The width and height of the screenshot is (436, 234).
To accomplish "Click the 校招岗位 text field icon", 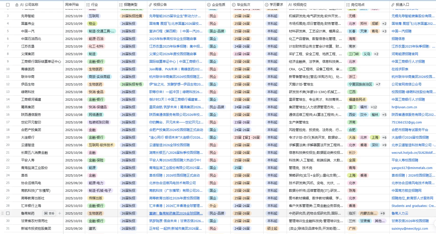I will coord(290,5).
